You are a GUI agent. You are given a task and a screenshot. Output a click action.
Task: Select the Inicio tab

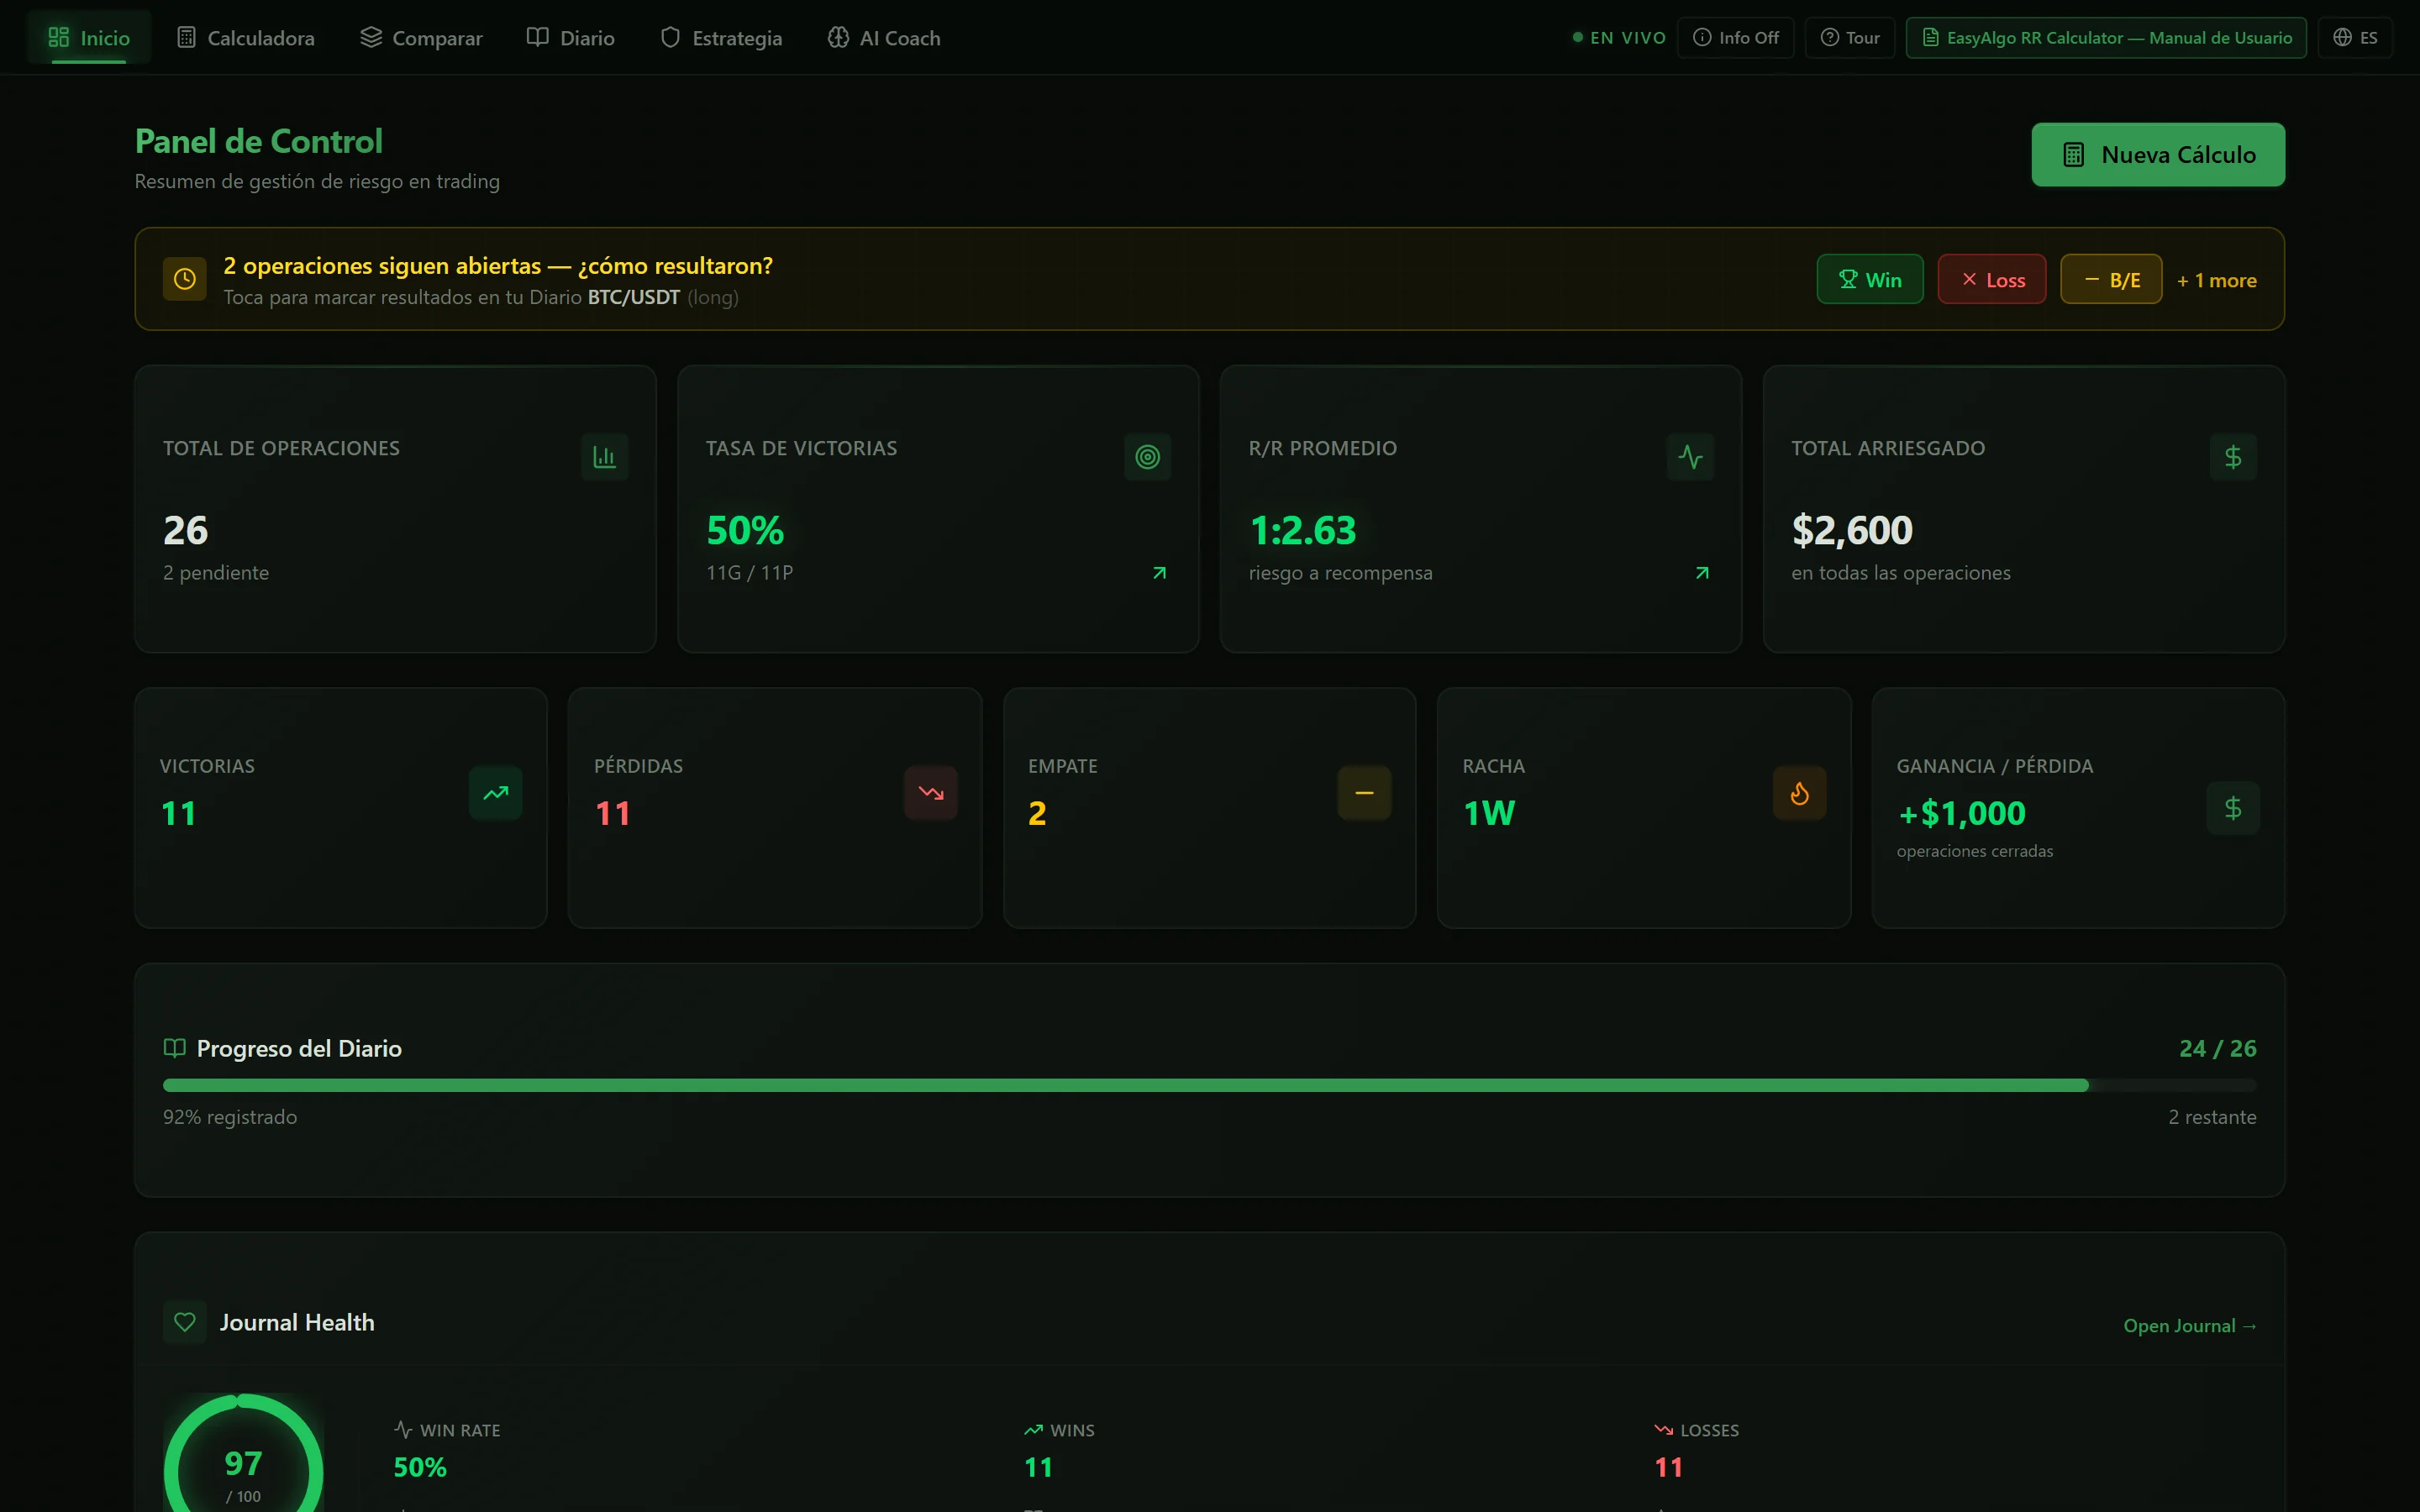tap(89, 38)
